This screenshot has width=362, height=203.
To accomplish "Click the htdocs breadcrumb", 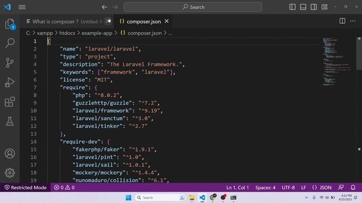I will (67, 33).
